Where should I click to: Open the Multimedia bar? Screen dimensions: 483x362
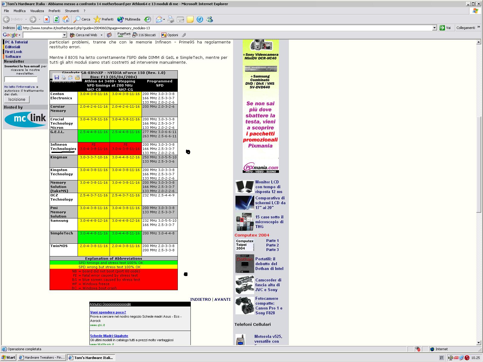coord(129,19)
